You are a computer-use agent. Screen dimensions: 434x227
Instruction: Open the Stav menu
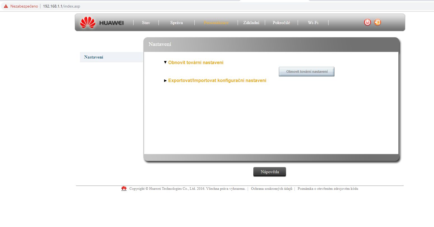pyautogui.click(x=146, y=23)
